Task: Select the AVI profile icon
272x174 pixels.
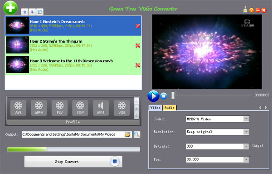Action: (x=18, y=108)
